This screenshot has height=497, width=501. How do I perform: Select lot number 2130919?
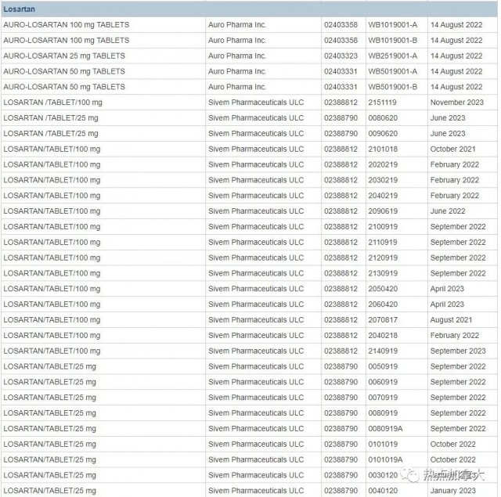tap(383, 273)
